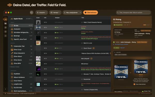This screenshot has height=97, width=155.
Task: Click the Ohne Interpret:in microphone icon
Action: pos(12,53)
